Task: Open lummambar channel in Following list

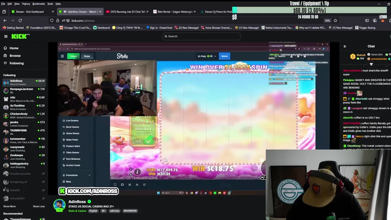Action: (x=24, y=140)
